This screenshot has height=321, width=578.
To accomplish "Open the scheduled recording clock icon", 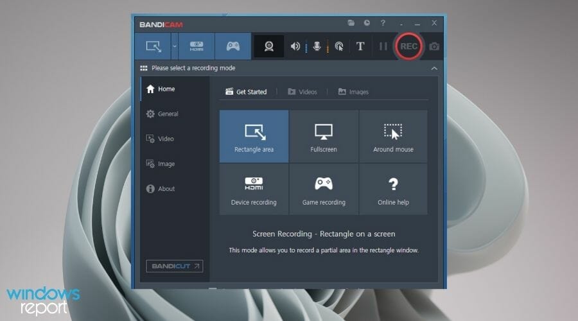I will 367,23.
